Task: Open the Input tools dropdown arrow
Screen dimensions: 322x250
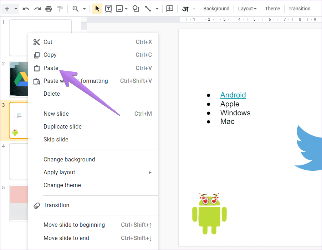Action: (x=194, y=9)
